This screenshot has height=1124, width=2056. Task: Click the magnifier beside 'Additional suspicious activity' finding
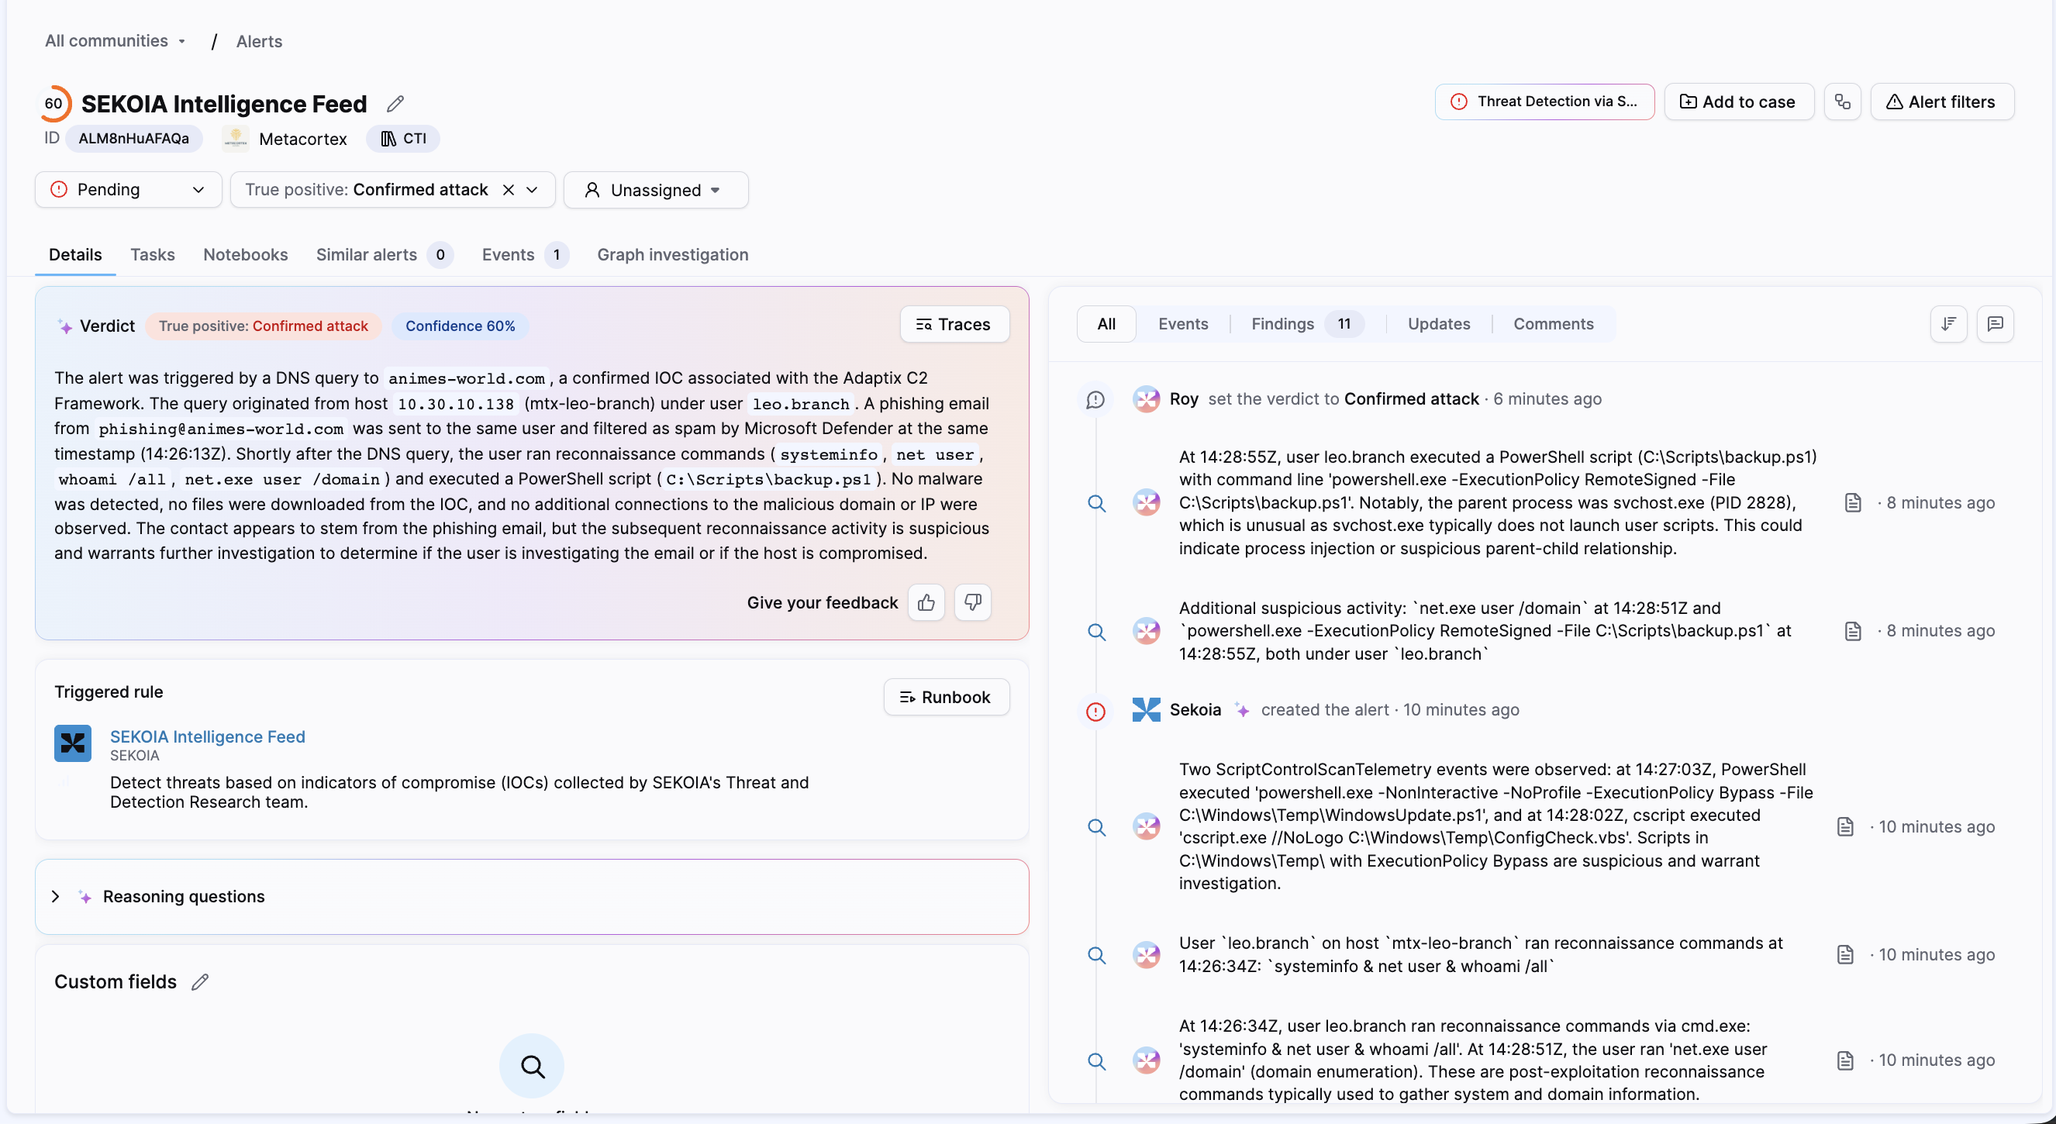tap(1097, 632)
